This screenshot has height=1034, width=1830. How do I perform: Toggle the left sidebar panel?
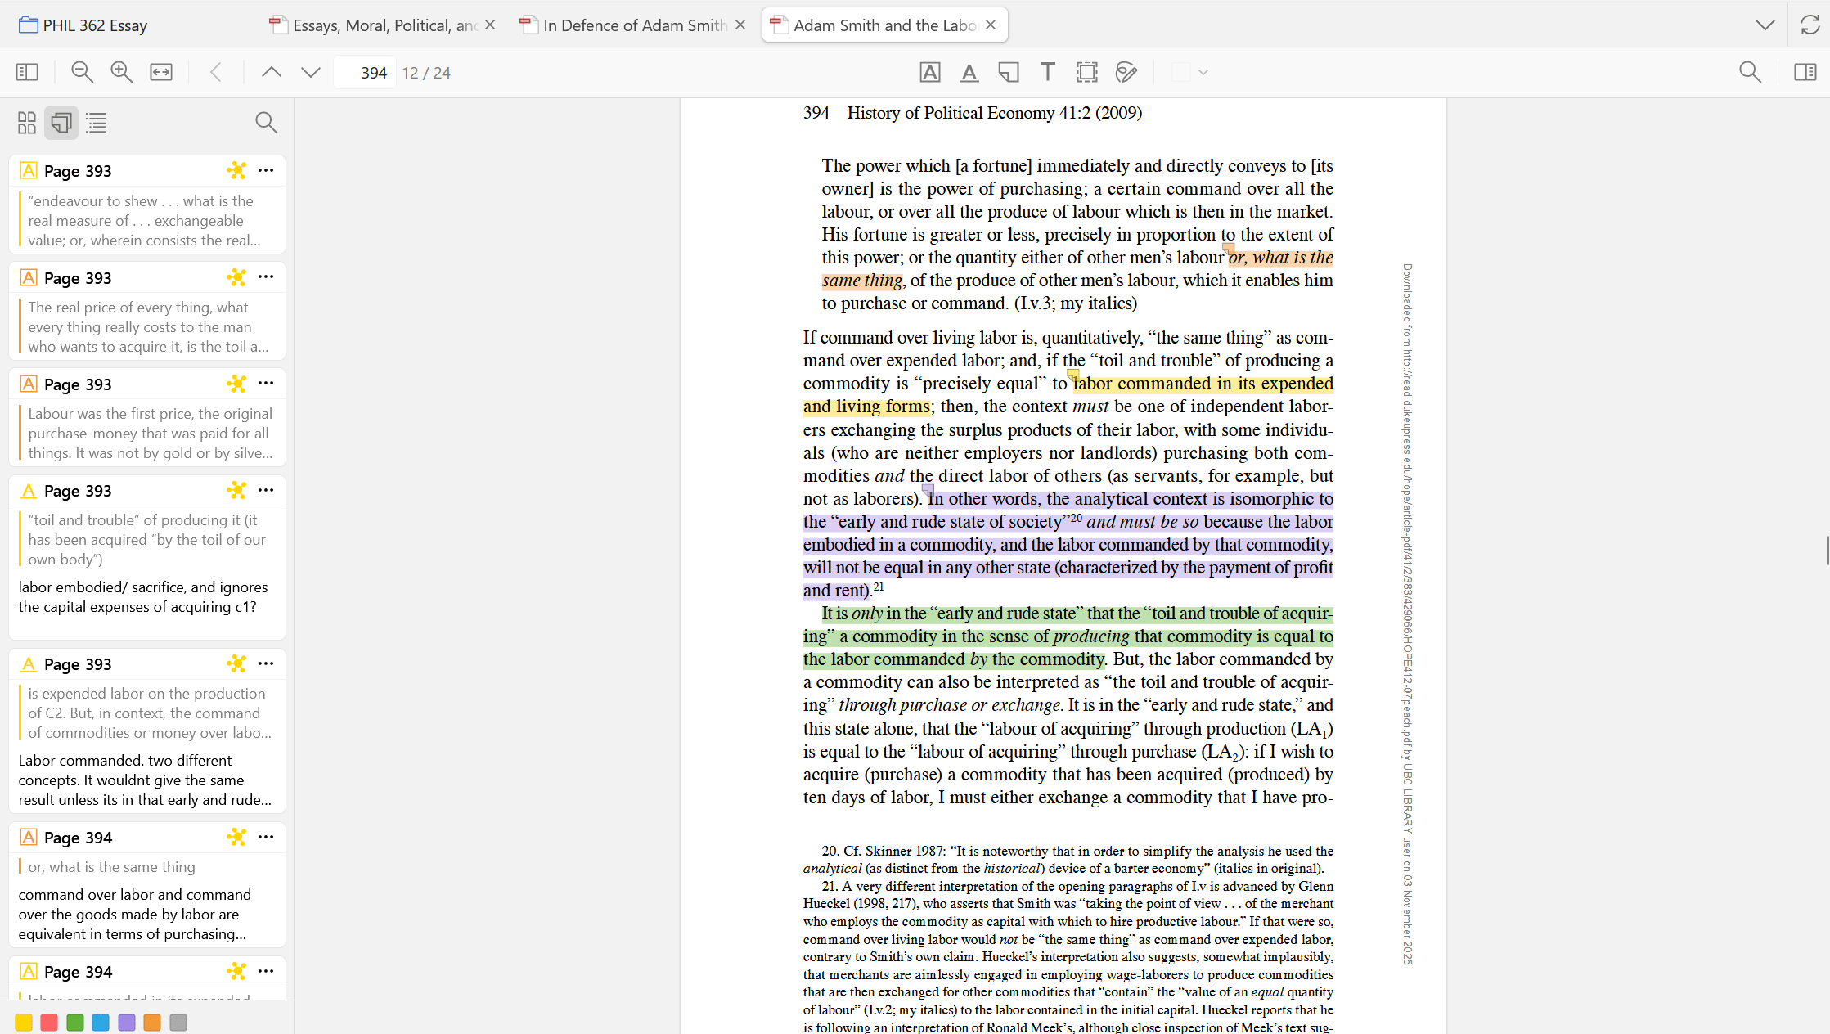point(27,72)
